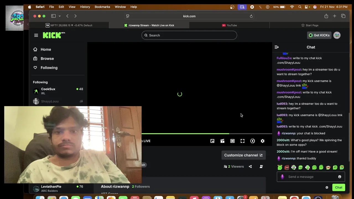
Task: Open the Kick hamburger sidebar menu
Action: coord(36,35)
